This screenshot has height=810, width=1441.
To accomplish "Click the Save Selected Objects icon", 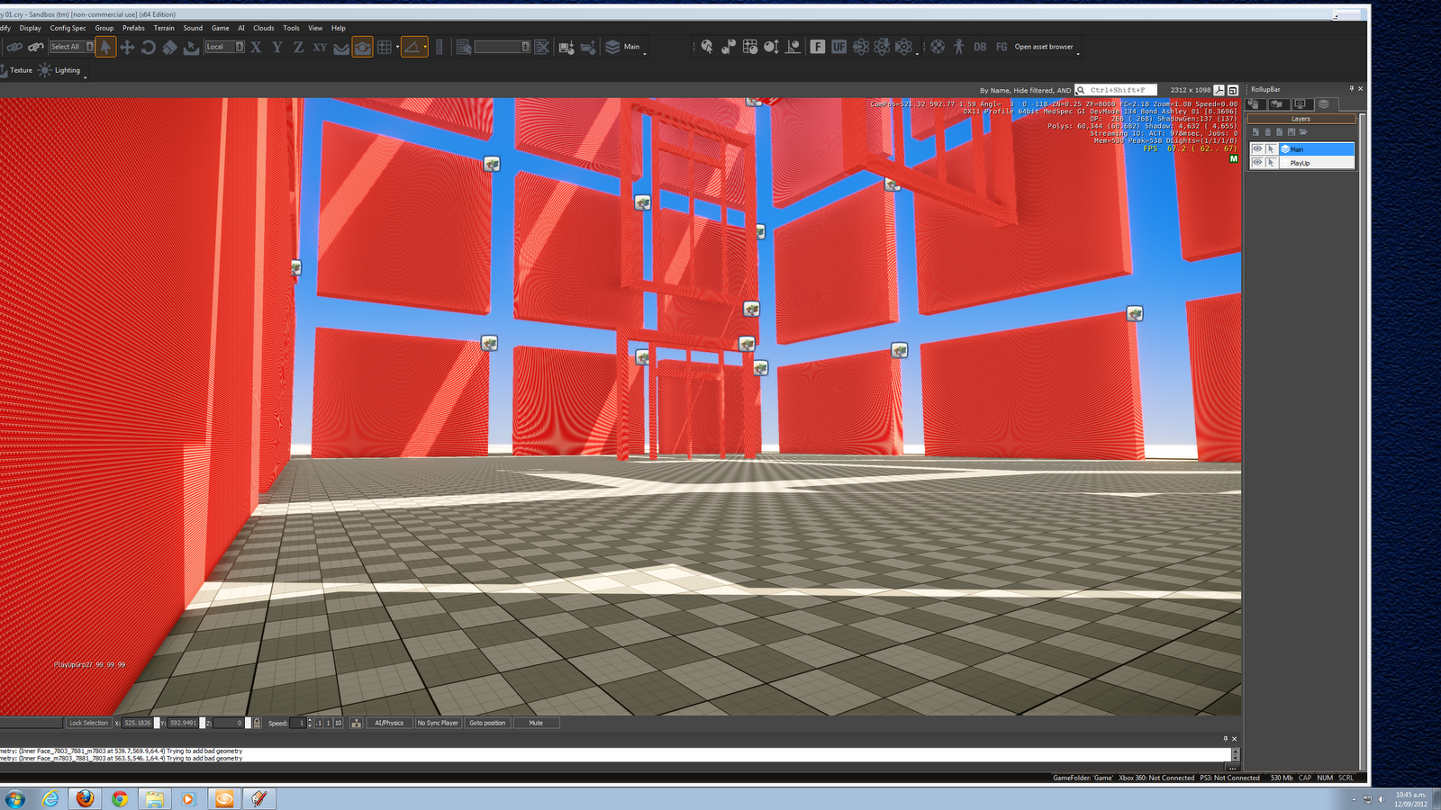I will pyautogui.click(x=566, y=47).
